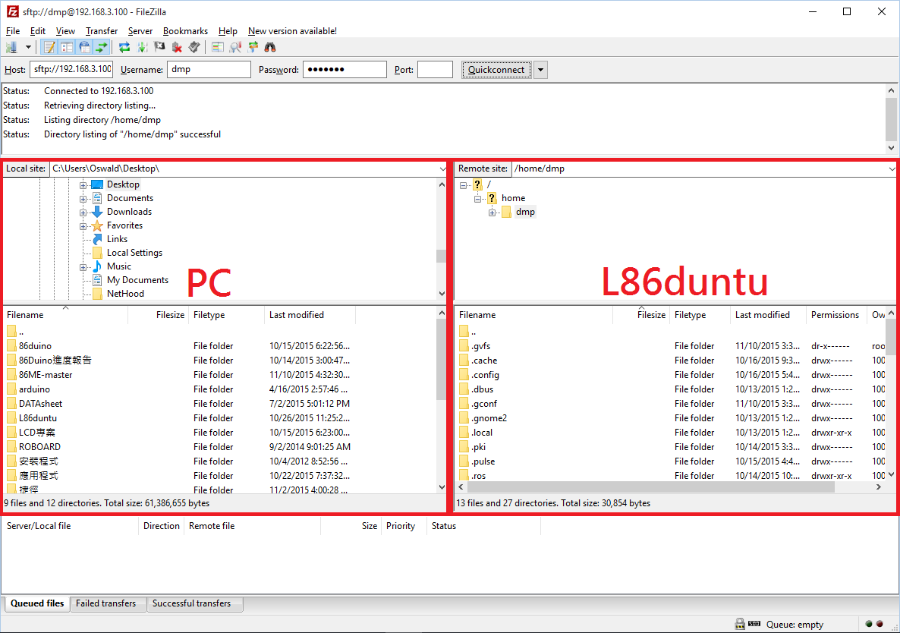Click the Music note icon in tree
Image resolution: width=900 pixels, height=633 pixels.
tap(97, 266)
